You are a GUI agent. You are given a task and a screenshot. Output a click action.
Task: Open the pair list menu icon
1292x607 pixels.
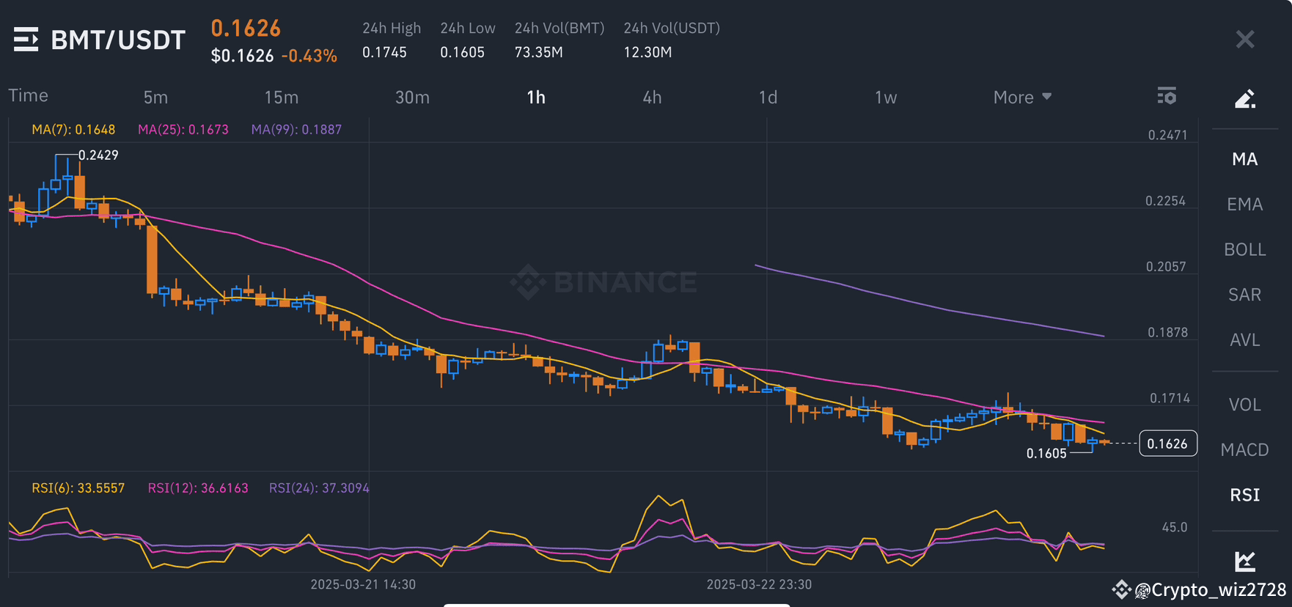[x=26, y=39]
